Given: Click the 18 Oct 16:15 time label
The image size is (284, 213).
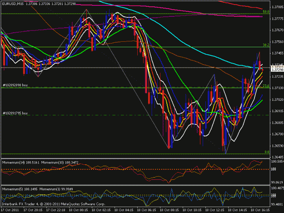Looking at the screenshot, I should (x=260, y=210).
